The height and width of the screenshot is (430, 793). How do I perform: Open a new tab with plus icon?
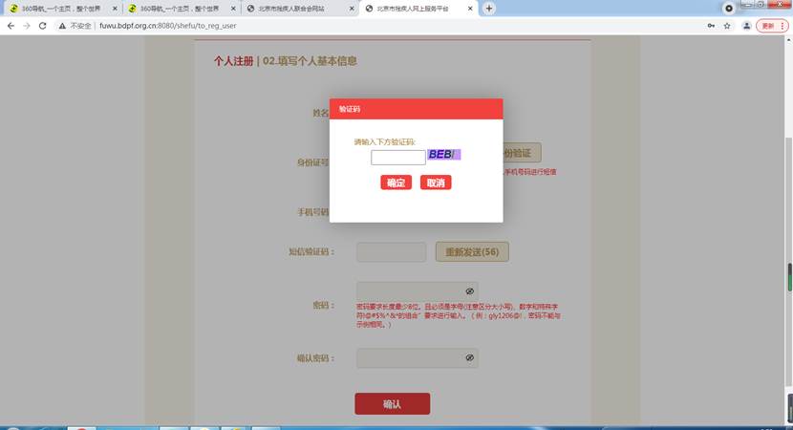pyautogui.click(x=489, y=8)
